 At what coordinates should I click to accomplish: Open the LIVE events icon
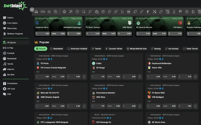(43, 12)
